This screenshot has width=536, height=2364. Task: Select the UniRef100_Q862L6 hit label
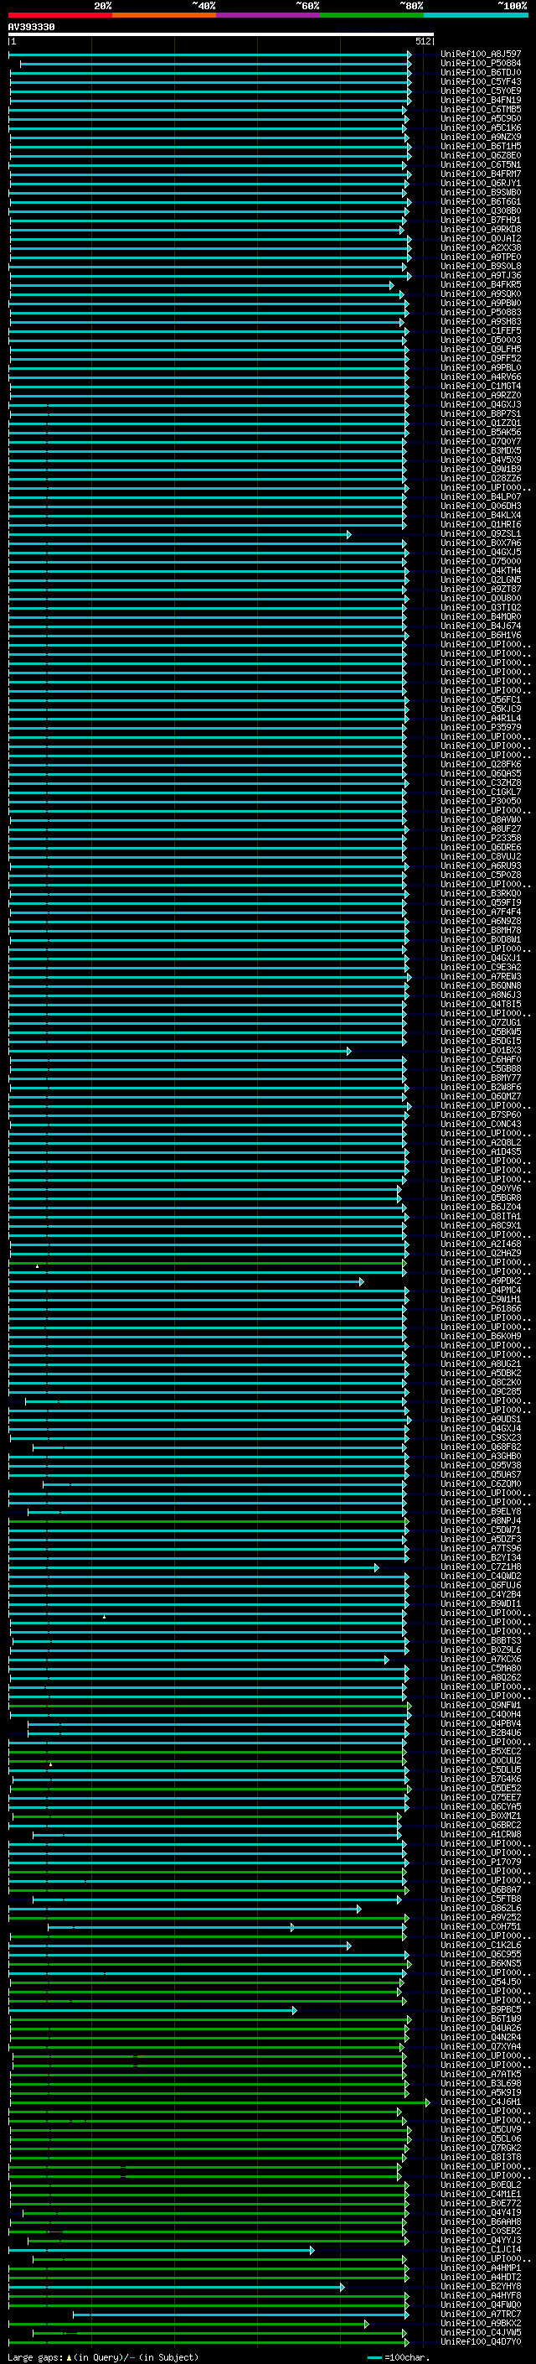(x=481, y=1908)
